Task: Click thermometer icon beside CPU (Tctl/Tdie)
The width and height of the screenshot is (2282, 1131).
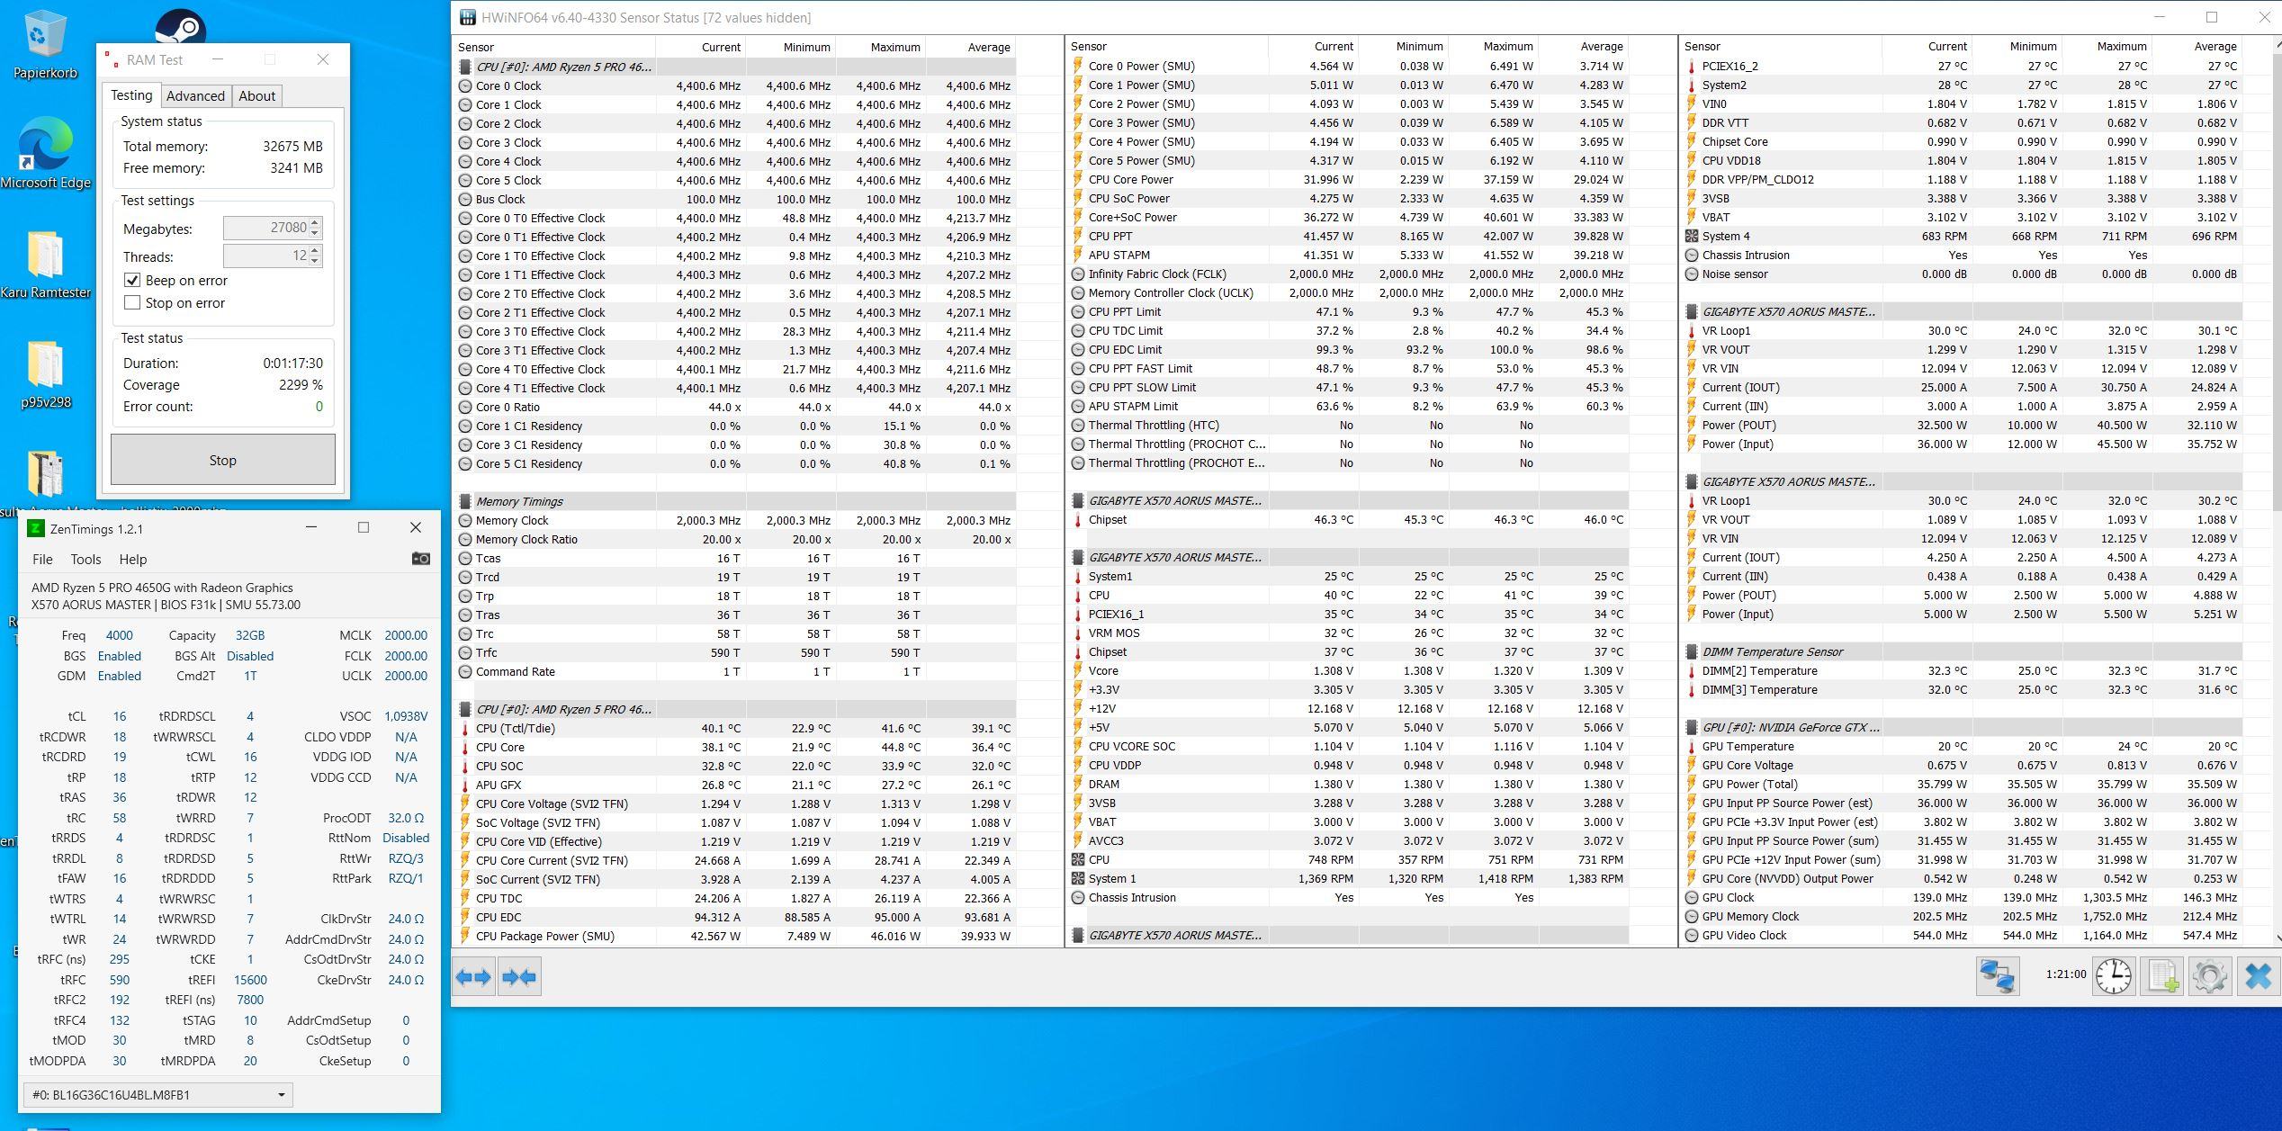Action: [x=465, y=728]
